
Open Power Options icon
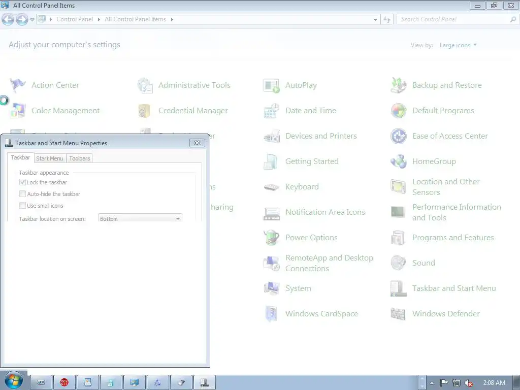[272, 238]
